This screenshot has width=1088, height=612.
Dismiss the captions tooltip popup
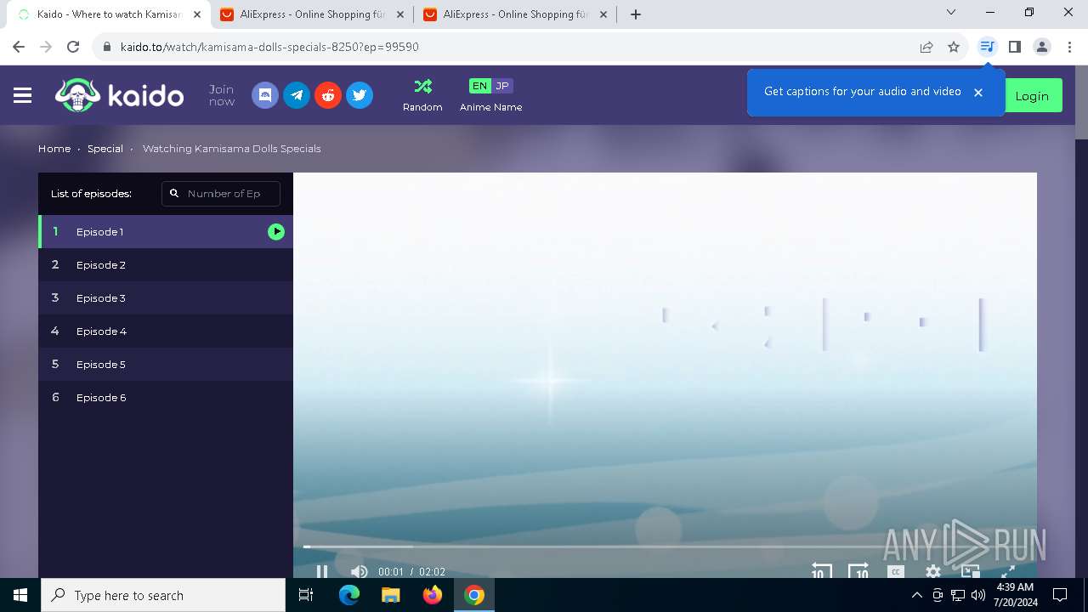978,92
